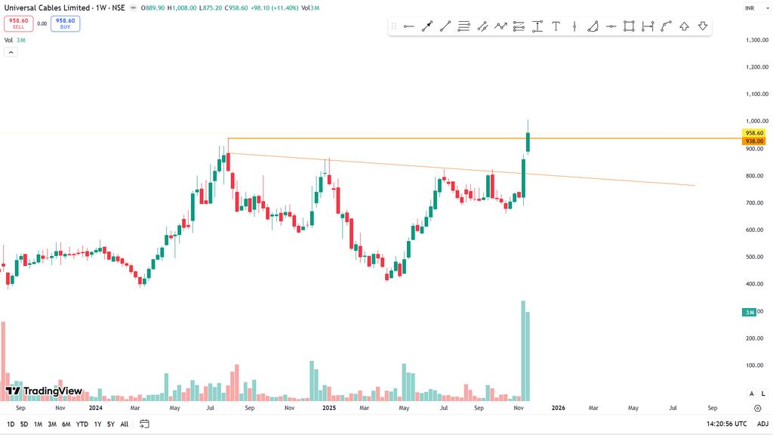
Task: Switch to 1Y time range
Action: point(97,424)
